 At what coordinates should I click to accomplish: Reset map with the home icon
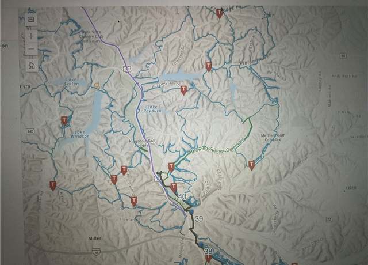(32, 66)
